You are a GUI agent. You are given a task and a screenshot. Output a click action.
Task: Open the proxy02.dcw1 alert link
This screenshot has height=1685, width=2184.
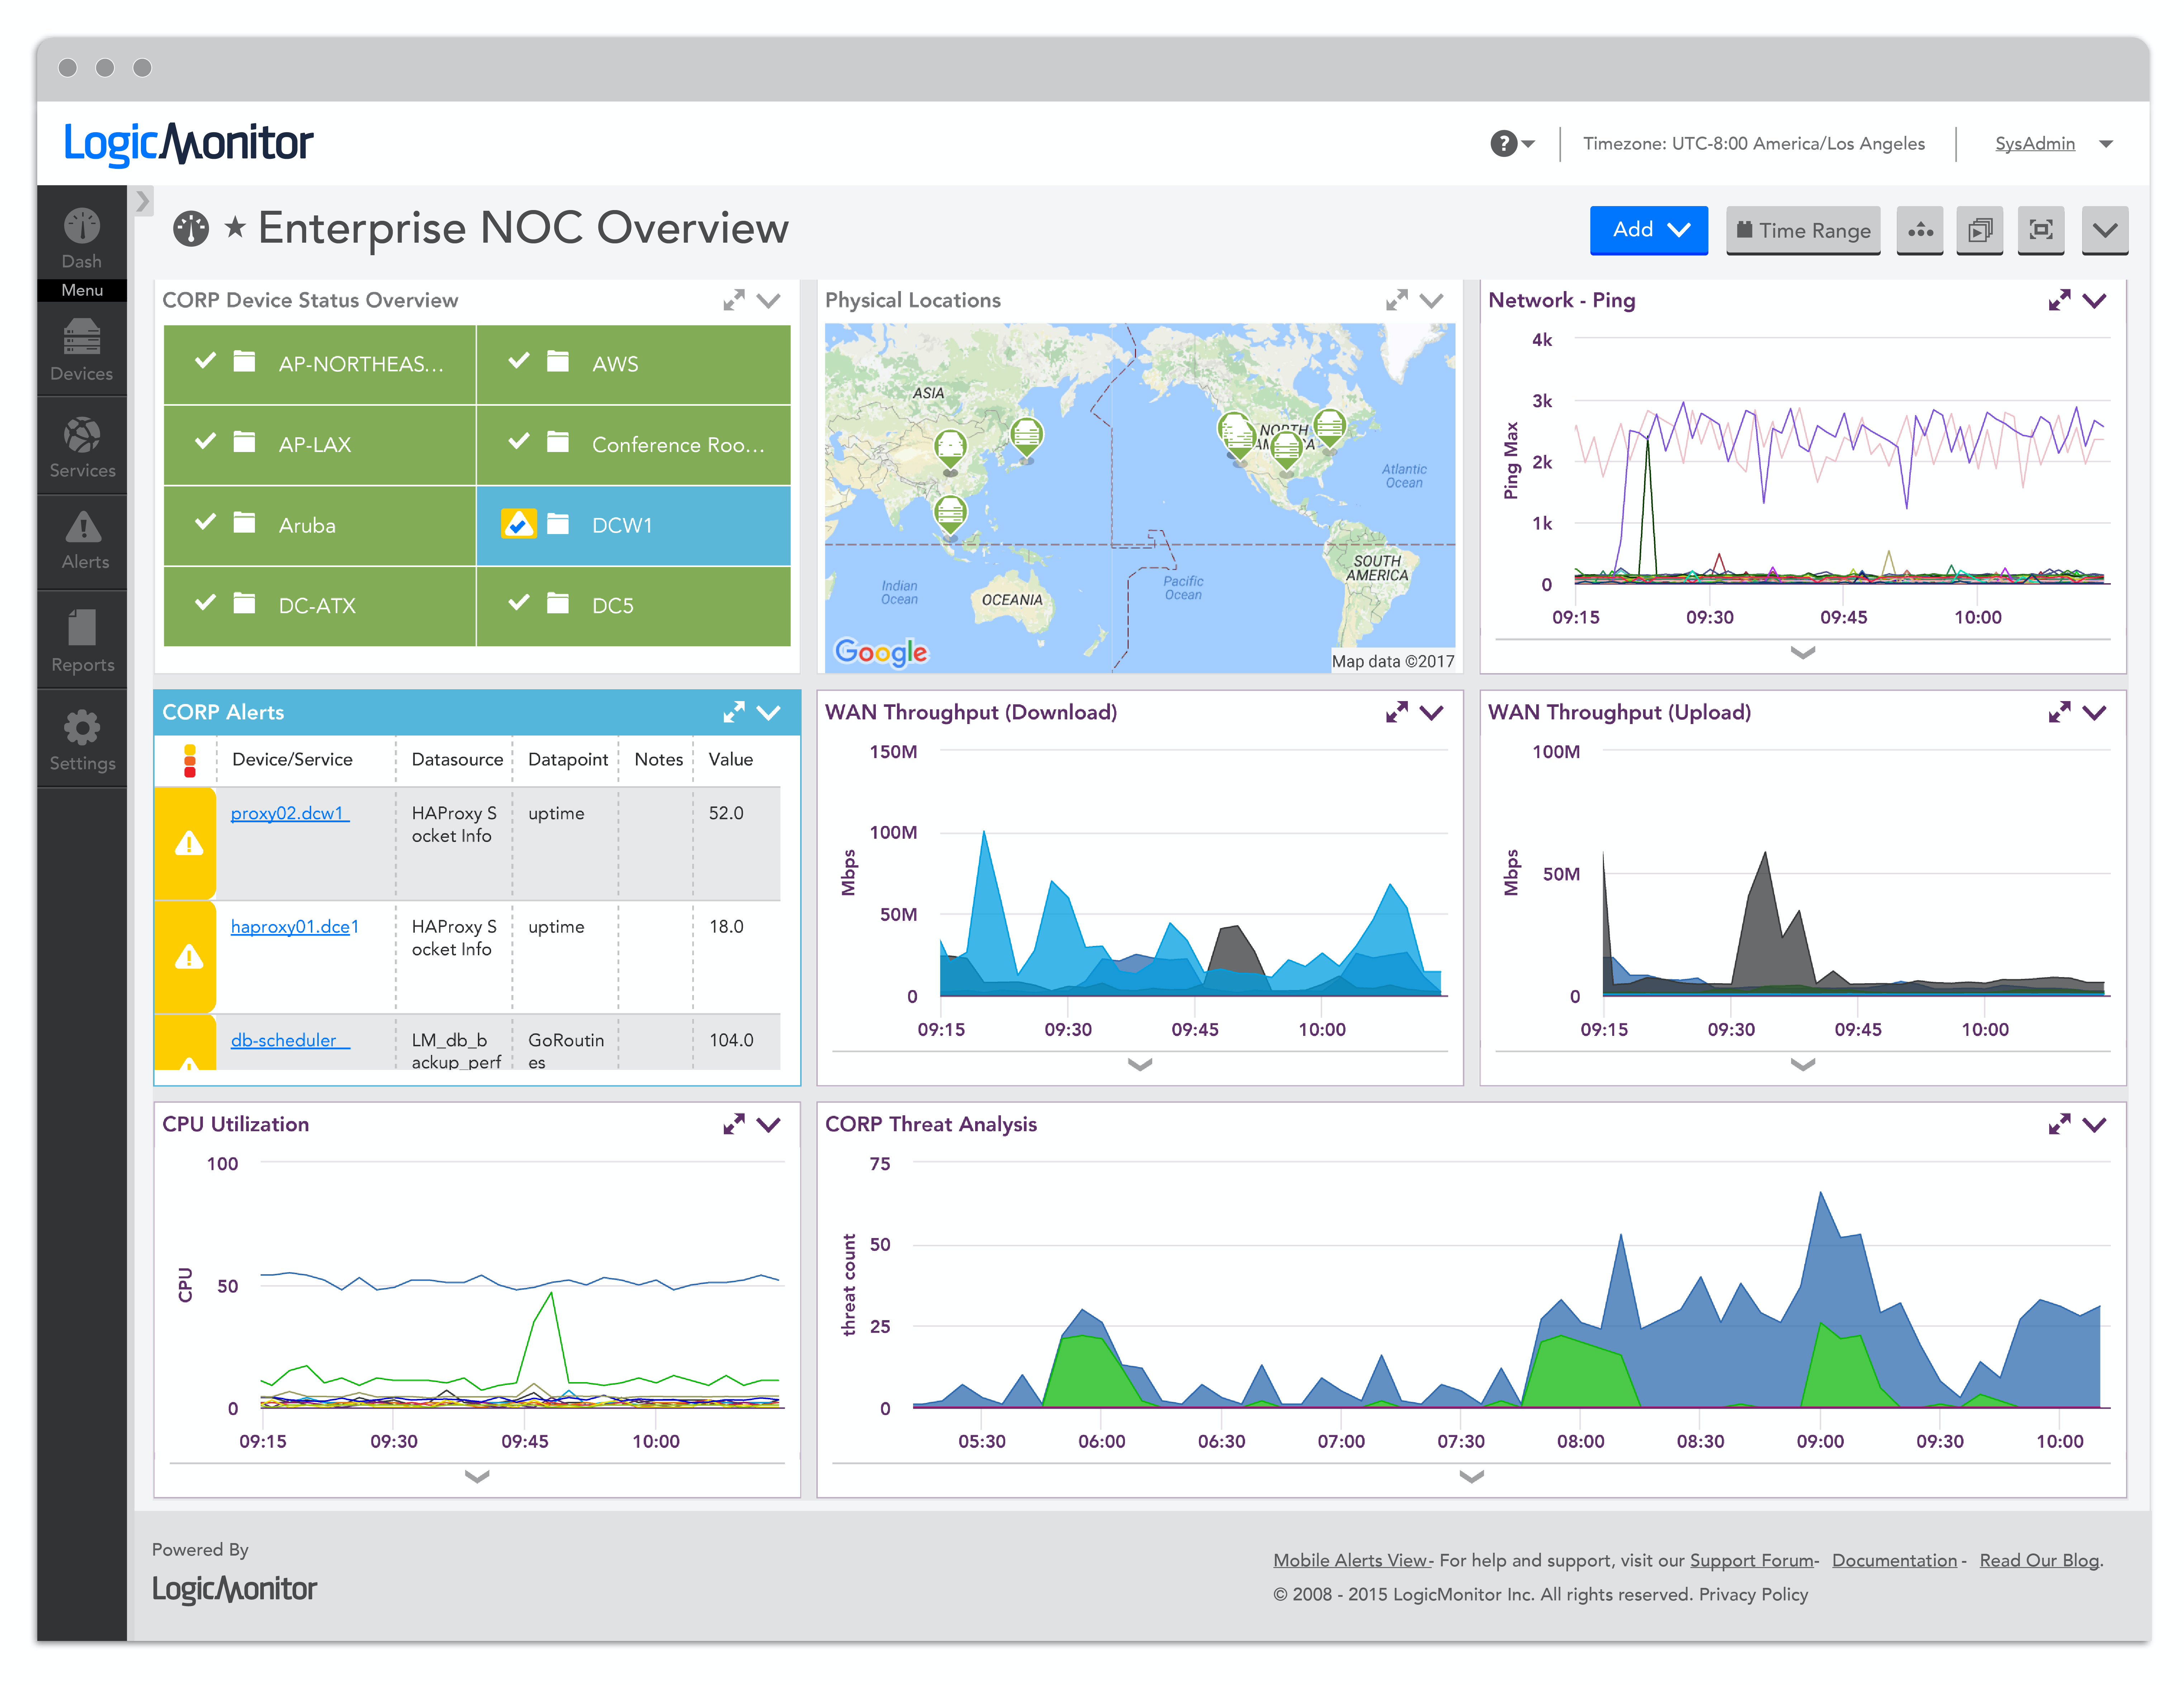288,813
